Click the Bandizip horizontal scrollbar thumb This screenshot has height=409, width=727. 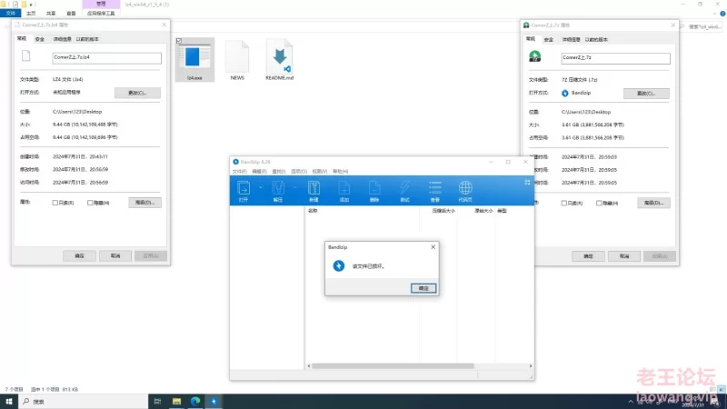pos(393,366)
